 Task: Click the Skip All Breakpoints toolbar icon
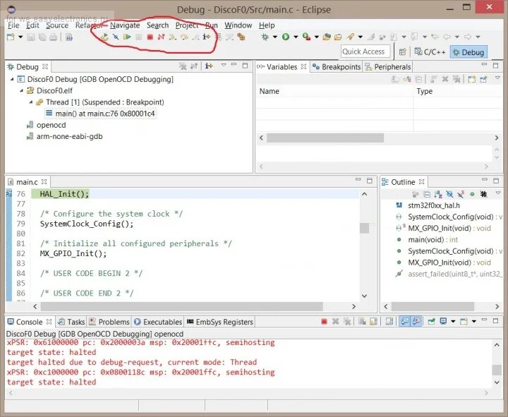(x=116, y=37)
